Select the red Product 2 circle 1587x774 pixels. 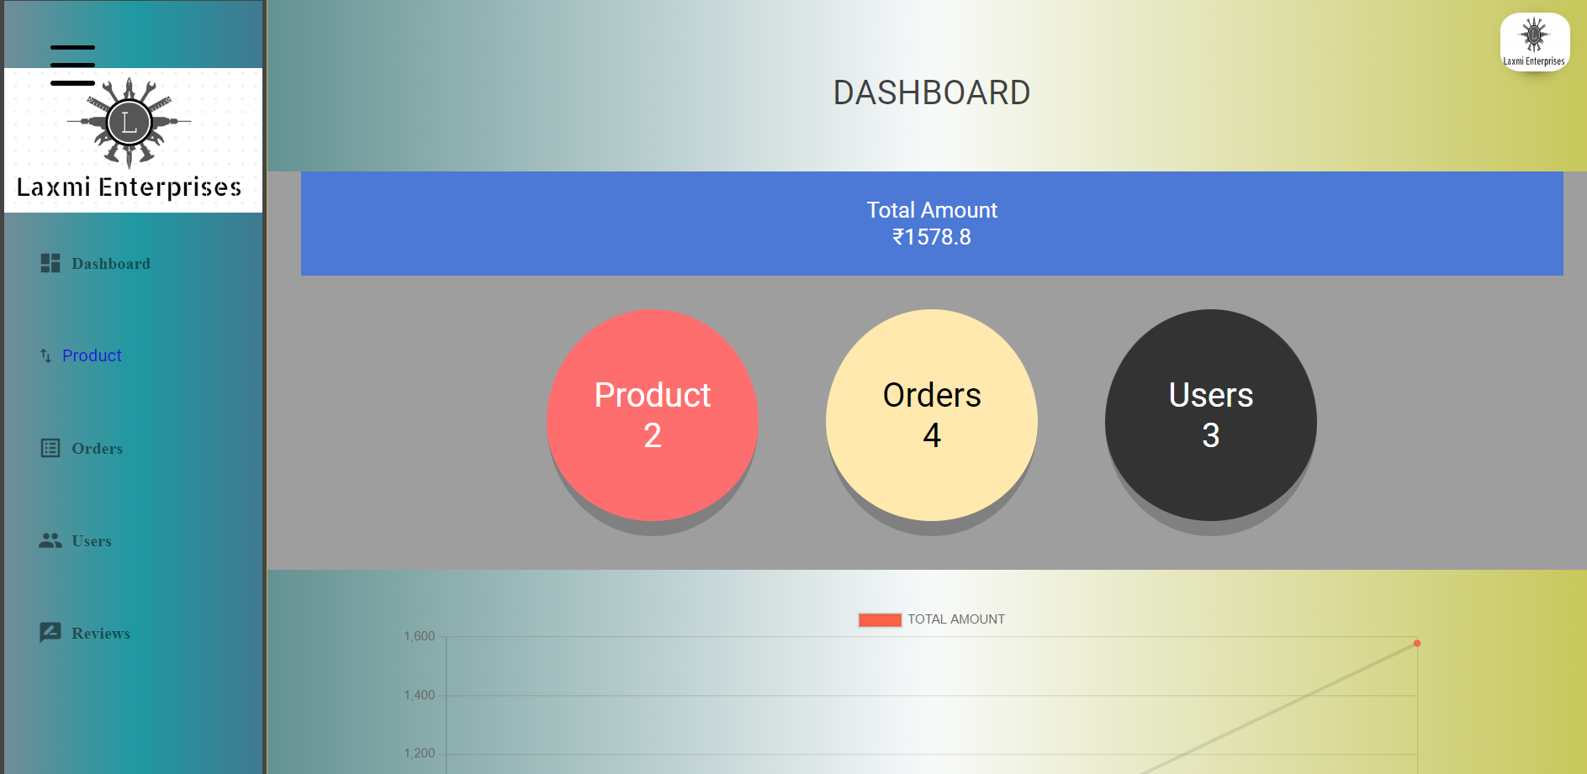653,415
